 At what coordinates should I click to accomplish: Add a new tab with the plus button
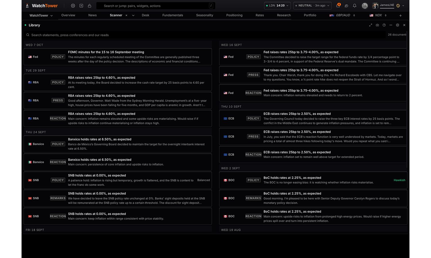pyautogui.click(x=401, y=15)
